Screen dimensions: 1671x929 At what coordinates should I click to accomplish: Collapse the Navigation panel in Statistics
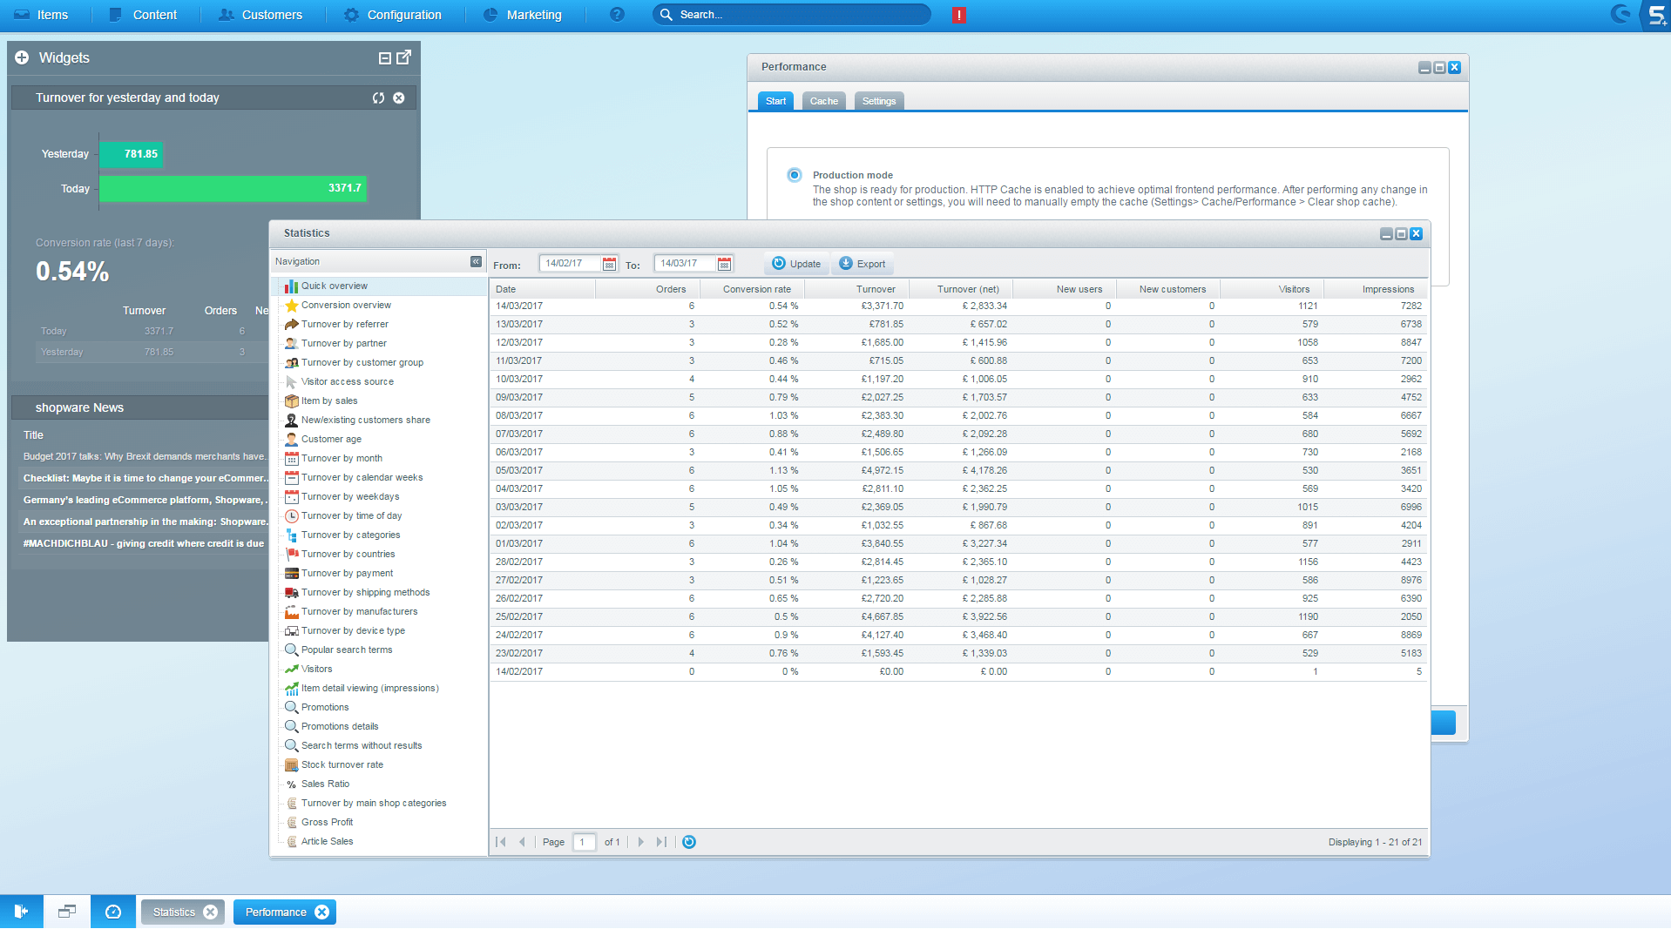click(476, 261)
